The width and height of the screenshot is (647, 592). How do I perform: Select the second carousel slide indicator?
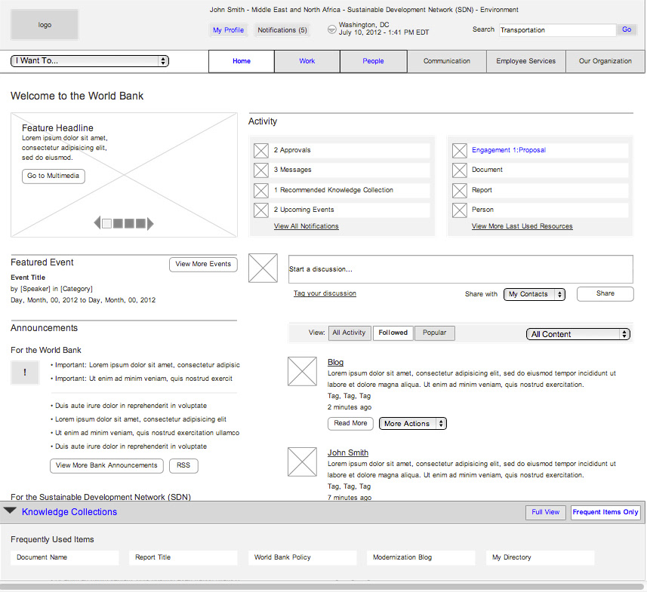(x=118, y=223)
